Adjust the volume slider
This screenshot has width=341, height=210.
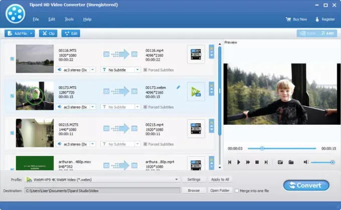tap(323, 162)
